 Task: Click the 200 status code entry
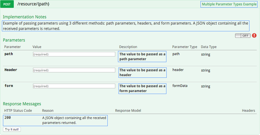(x=8, y=118)
